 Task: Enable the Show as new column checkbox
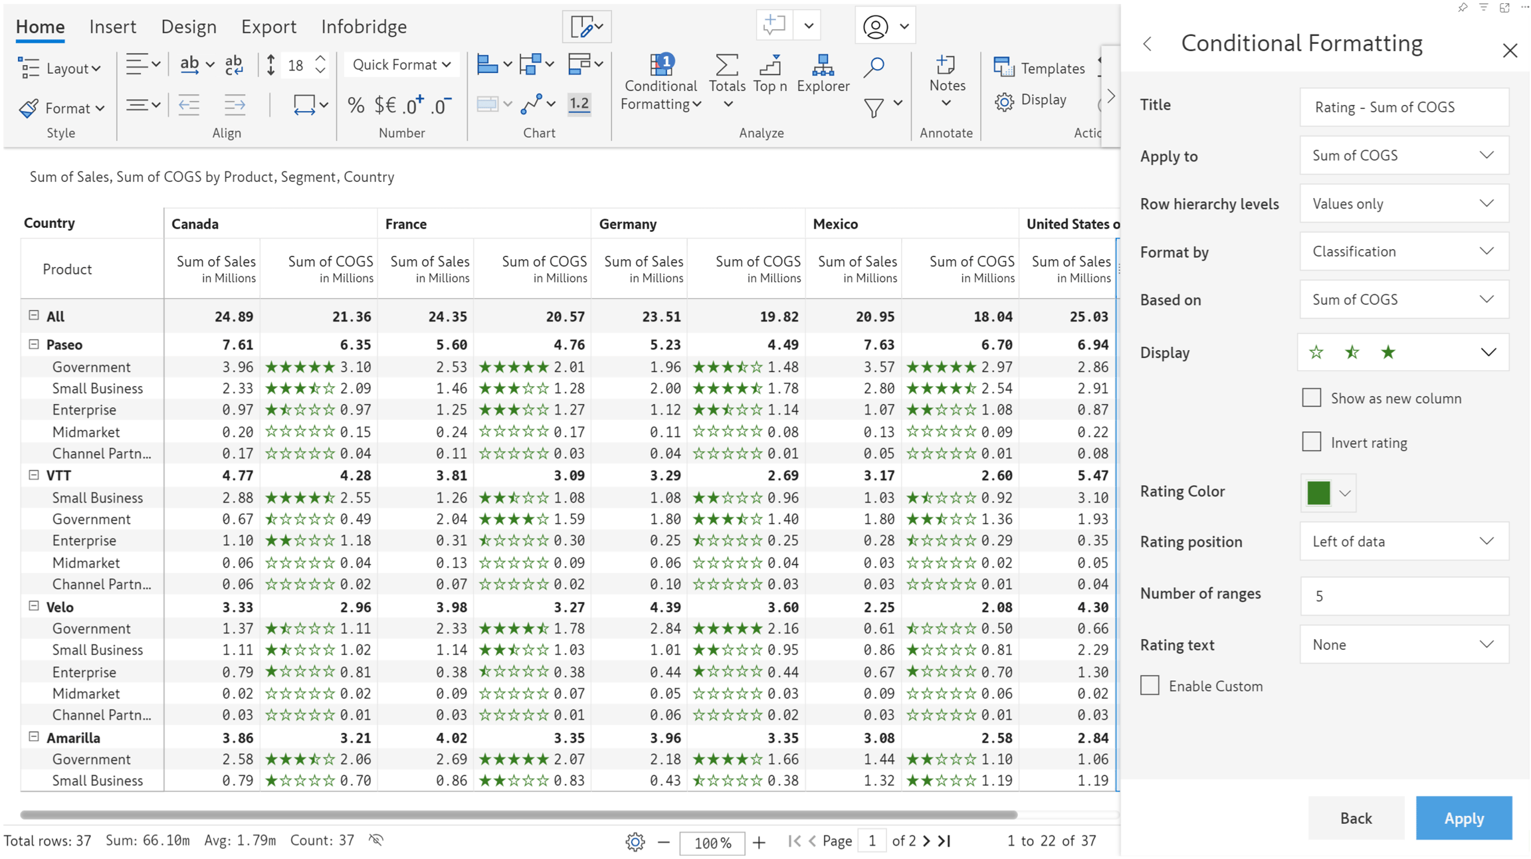click(1311, 397)
